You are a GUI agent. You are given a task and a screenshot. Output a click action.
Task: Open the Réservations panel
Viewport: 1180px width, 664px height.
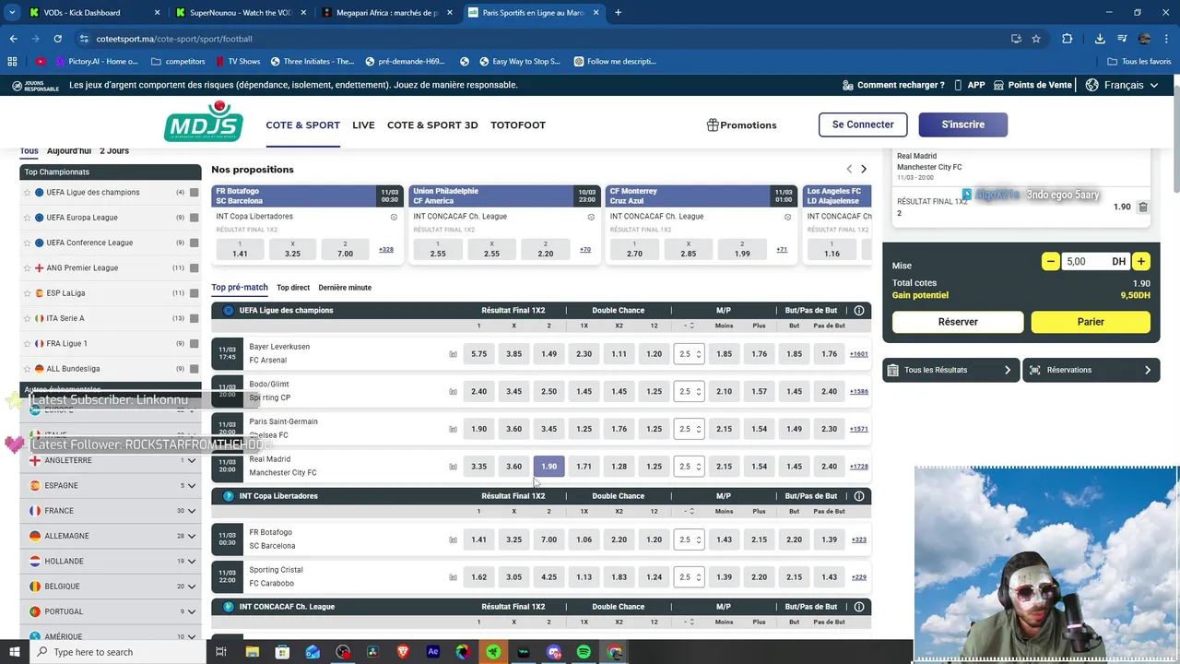click(x=1091, y=370)
